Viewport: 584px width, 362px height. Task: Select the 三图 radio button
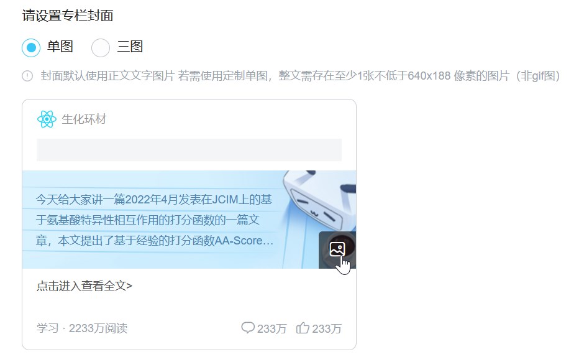pos(101,47)
